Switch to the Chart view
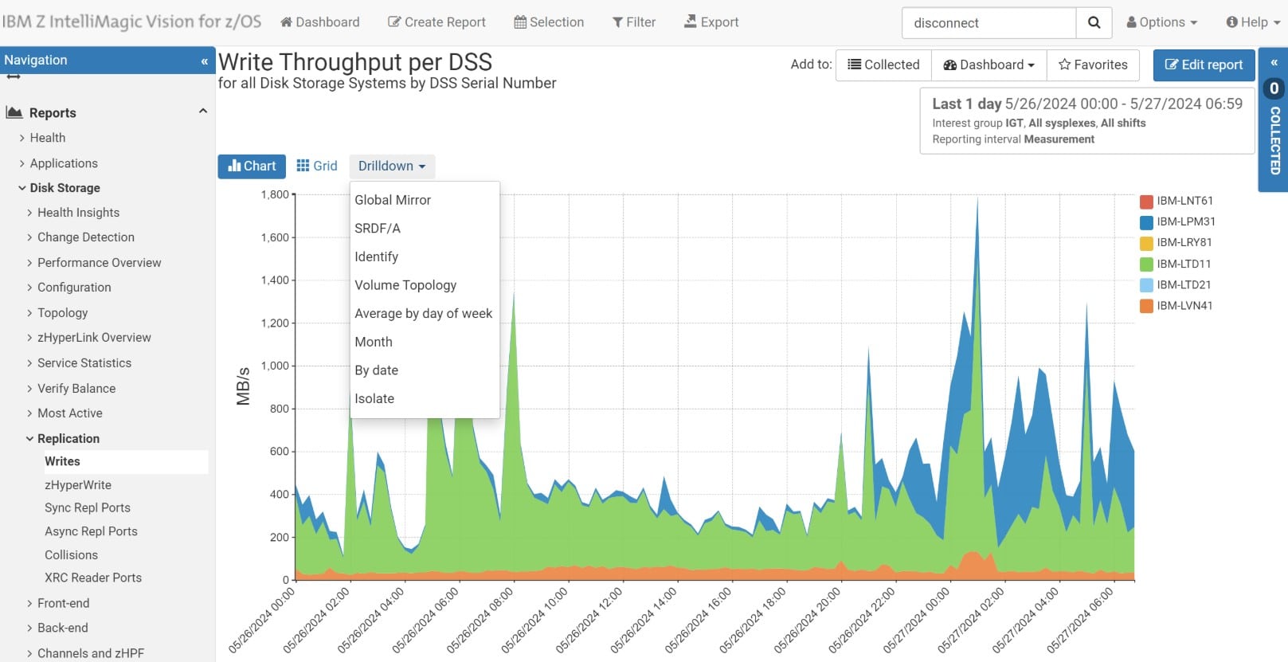 [x=252, y=166]
